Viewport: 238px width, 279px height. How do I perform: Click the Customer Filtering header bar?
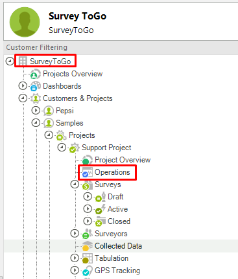[121, 47]
